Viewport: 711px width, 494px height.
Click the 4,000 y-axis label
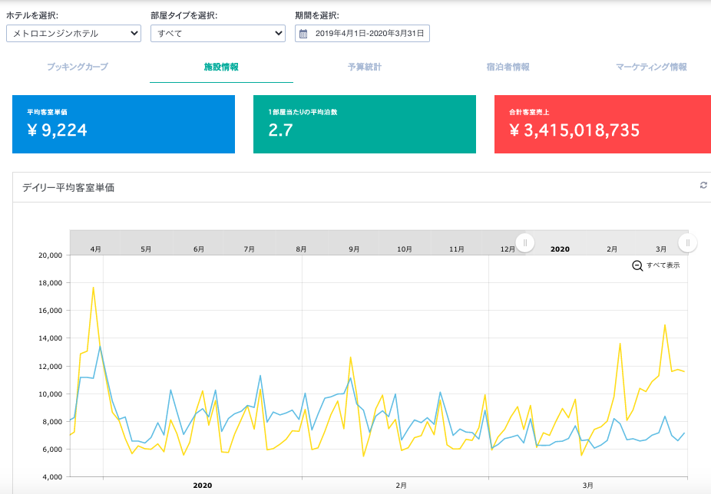point(52,477)
